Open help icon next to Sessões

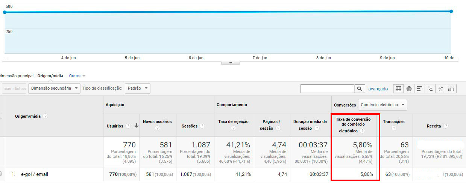coord(202,126)
